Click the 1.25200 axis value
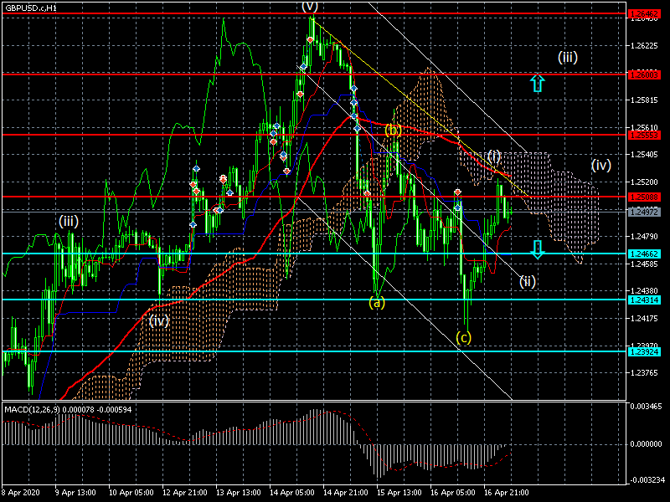The height and width of the screenshot is (502, 670). pos(644,182)
